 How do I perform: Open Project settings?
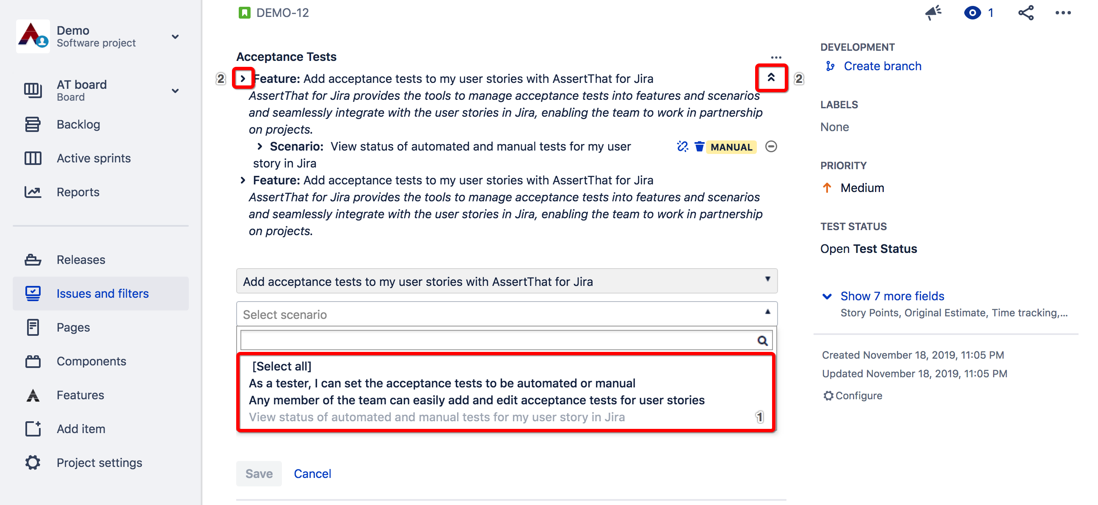(x=100, y=462)
